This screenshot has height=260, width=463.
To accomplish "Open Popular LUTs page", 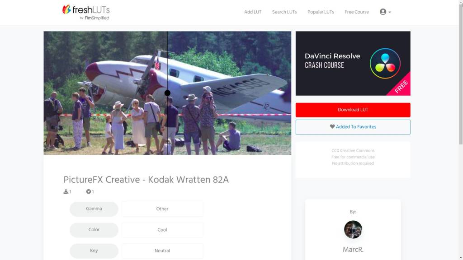I will [321, 12].
